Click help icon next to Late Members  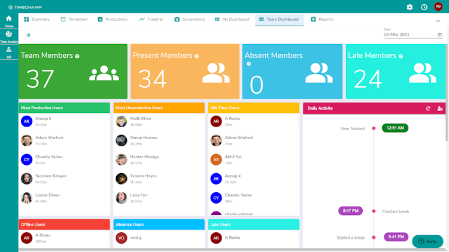point(401,56)
